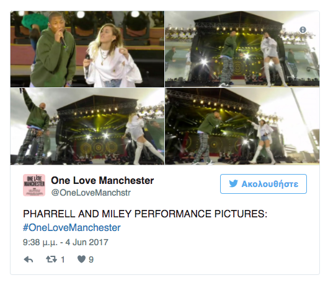
Task: Like the tweet with the heart icon
Action: pyautogui.click(x=81, y=259)
